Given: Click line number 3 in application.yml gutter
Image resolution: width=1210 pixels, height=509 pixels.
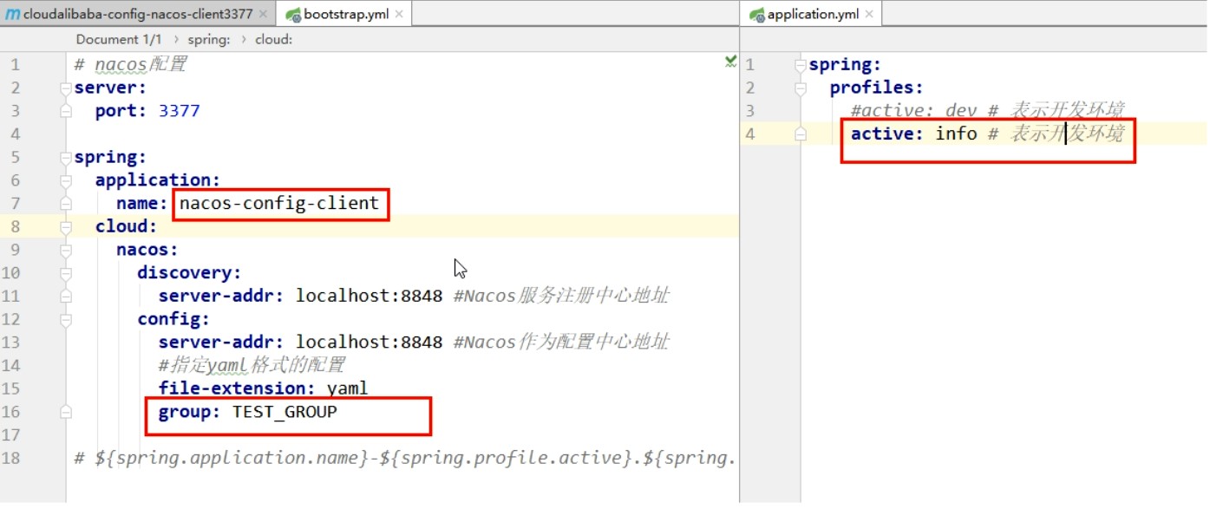Looking at the screenshot, I should [x=750, y=111].
